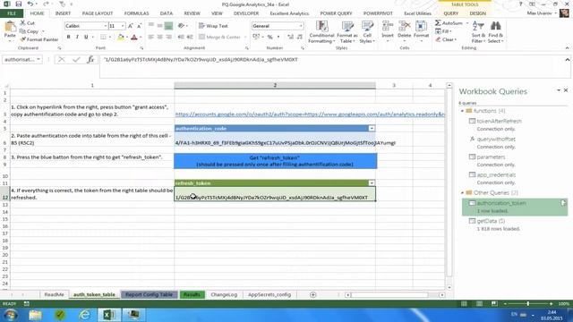Open the Name Box dropdown arrow
This screenshot has height=322, width=573.
pos(38,59)
